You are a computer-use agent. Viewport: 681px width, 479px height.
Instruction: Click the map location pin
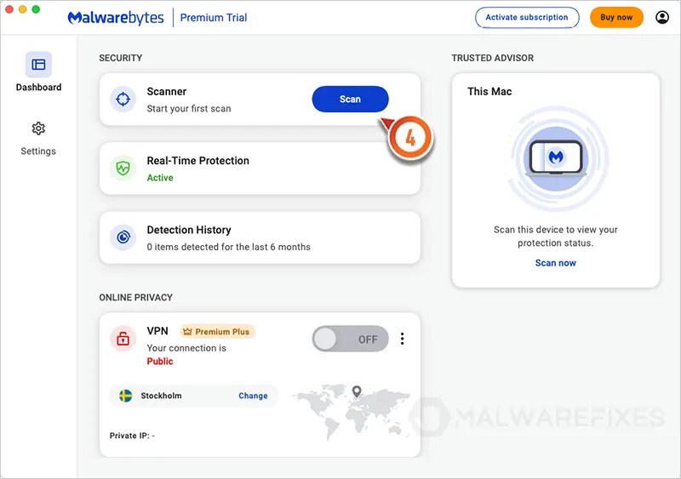coord(357,391)
